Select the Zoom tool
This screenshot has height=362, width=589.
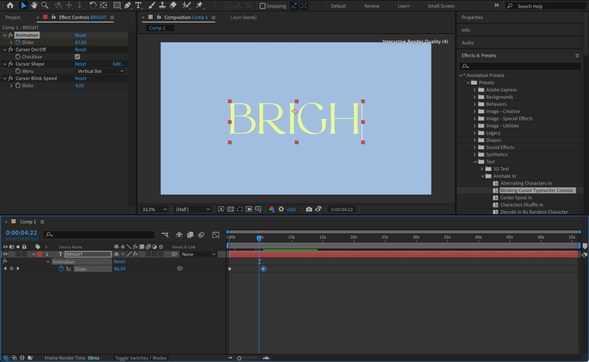pos(44,5)
